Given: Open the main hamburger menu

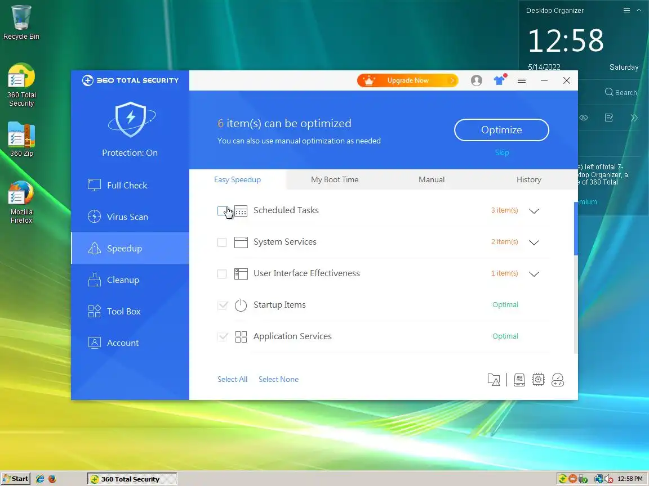Looking at the screenshot, I should 522,80.
